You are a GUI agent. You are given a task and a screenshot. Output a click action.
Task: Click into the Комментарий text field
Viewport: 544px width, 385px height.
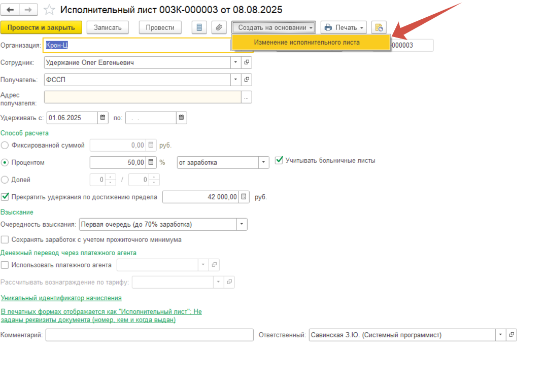point(149,335)
